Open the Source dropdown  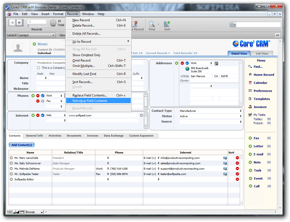click(211, 122)
